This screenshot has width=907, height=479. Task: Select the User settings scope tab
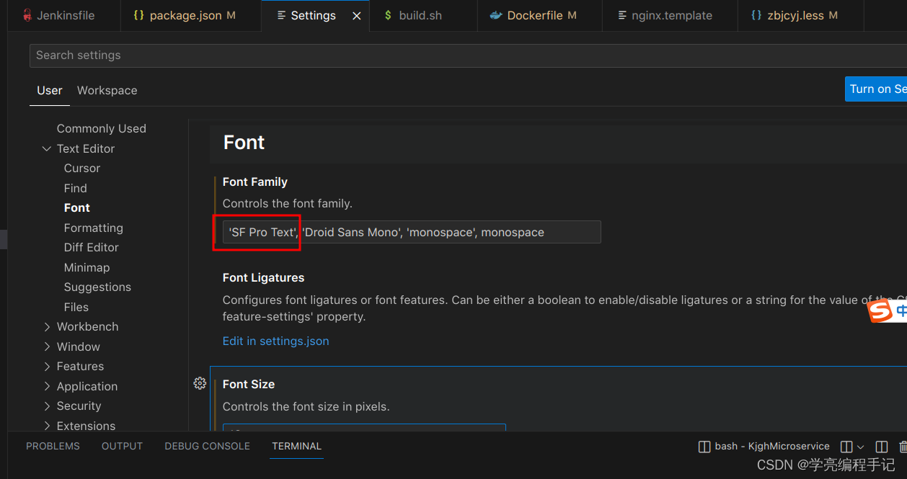pos(50,90)
